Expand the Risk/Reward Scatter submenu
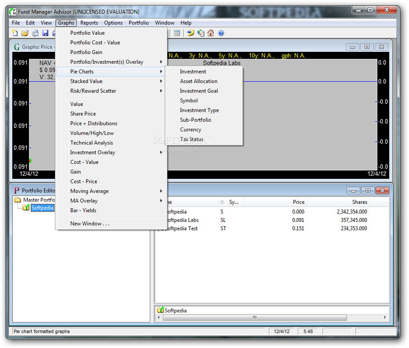Screen dimensions: 409x348 tap(112, 91)
